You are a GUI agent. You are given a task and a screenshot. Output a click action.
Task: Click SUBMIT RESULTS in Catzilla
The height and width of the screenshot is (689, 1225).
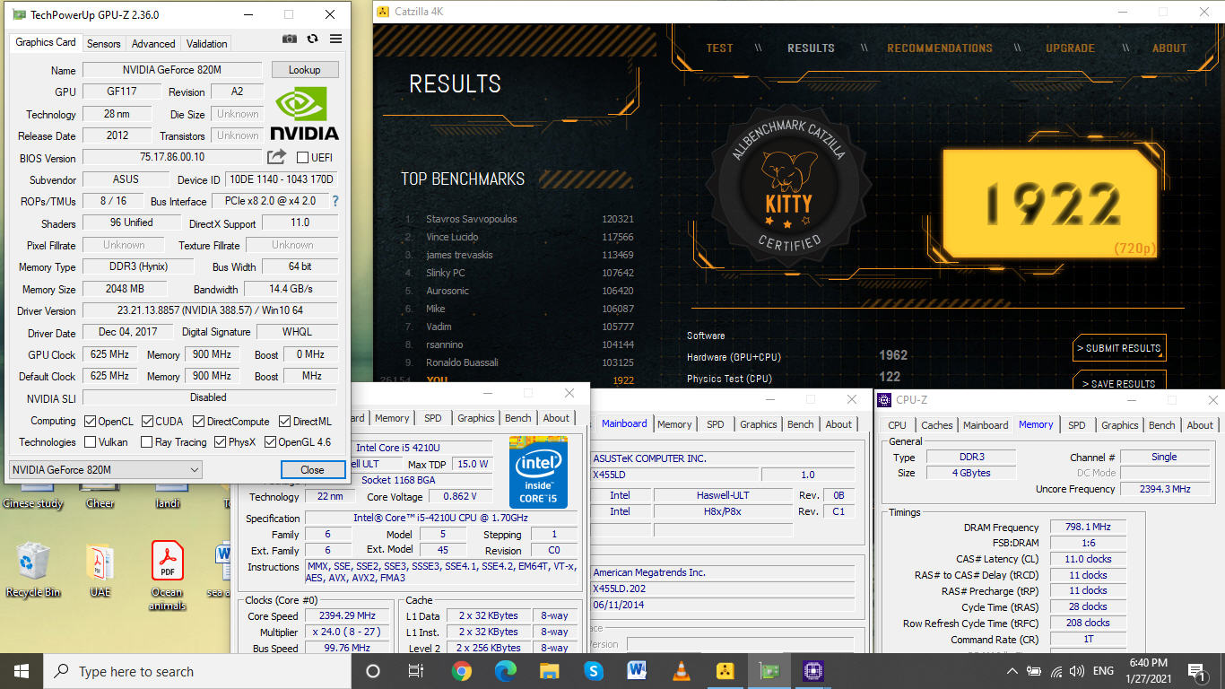(x=1119, y=348)
